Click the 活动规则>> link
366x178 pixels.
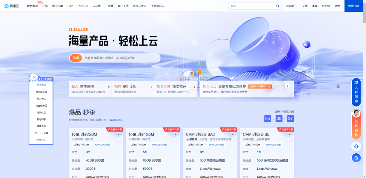click(x=116, y=120)
